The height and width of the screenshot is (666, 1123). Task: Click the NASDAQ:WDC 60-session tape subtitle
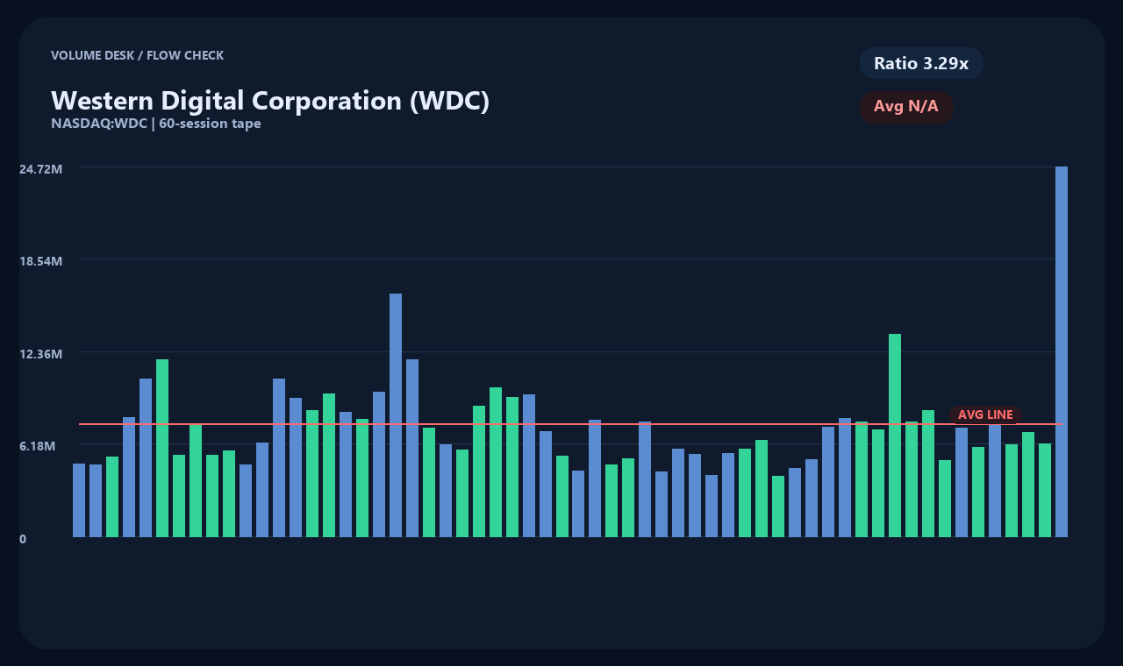pos(156,124)
